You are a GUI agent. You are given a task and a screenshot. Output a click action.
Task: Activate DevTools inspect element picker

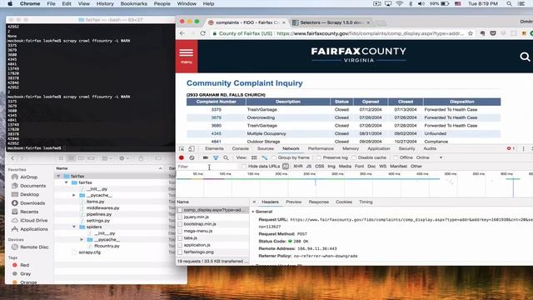click(182, 148)
